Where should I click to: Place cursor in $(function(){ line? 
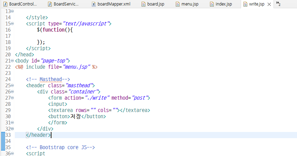(x=55, y=30)
